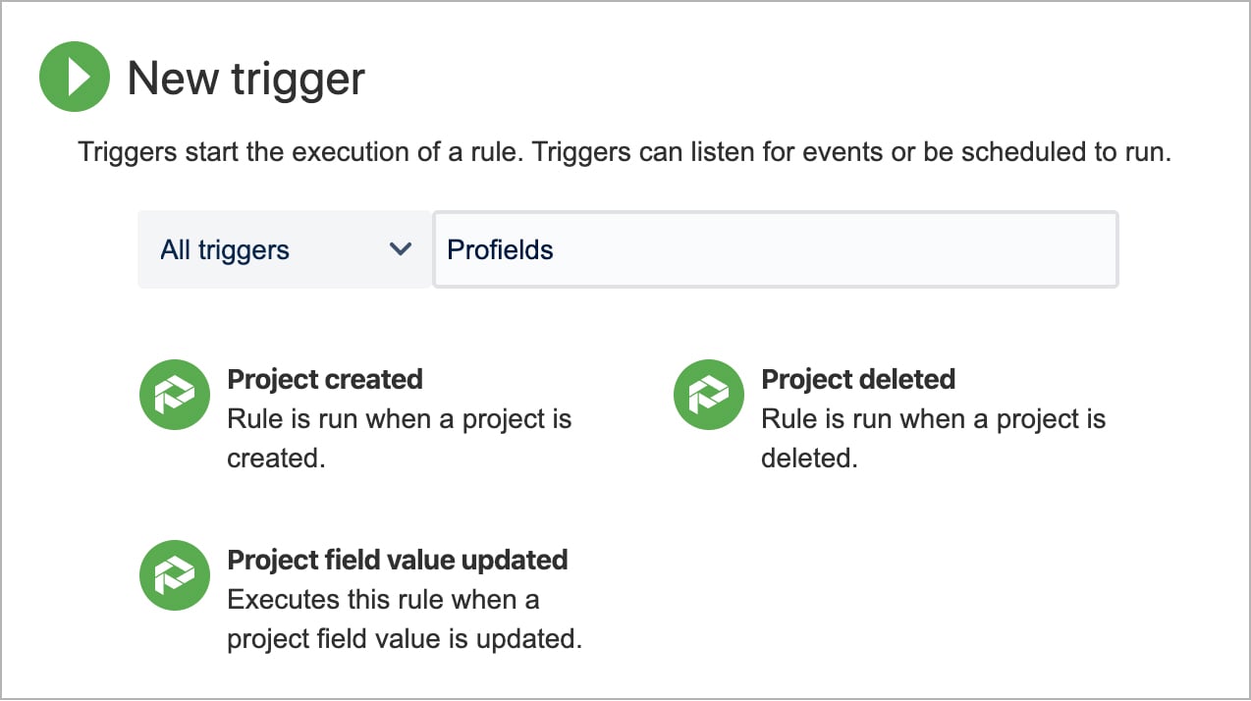Click the All triggers filter label

coord(224,249)
